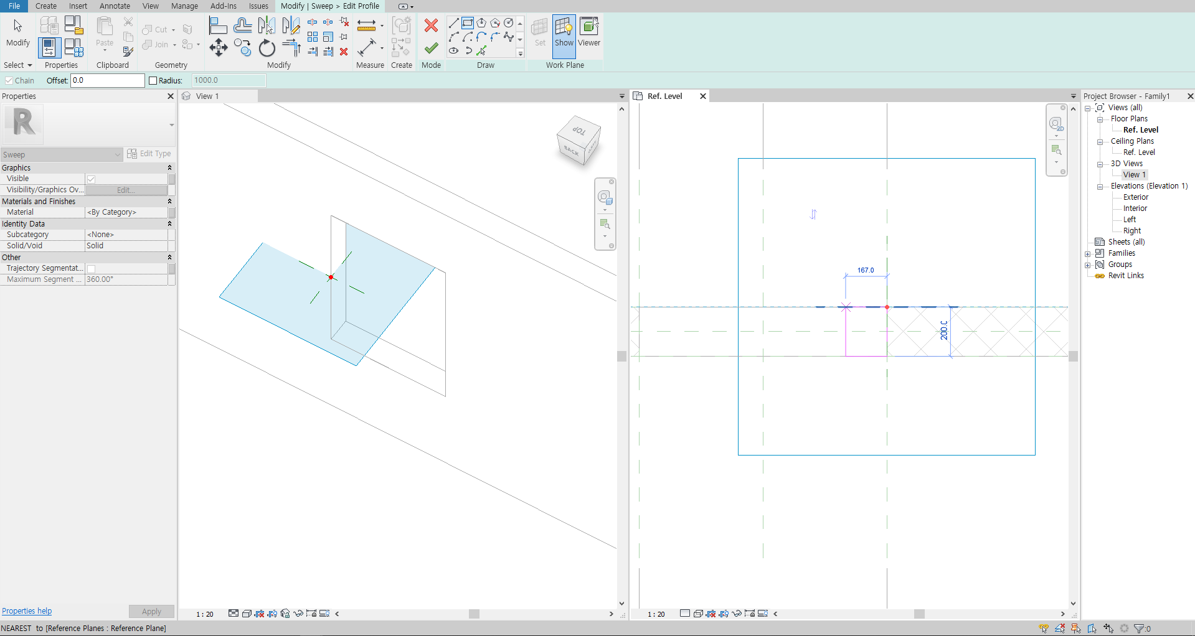Viewport: 1195px width, 636px height.
Task: Click the Modify arrow tool
Action: point(17,32)
